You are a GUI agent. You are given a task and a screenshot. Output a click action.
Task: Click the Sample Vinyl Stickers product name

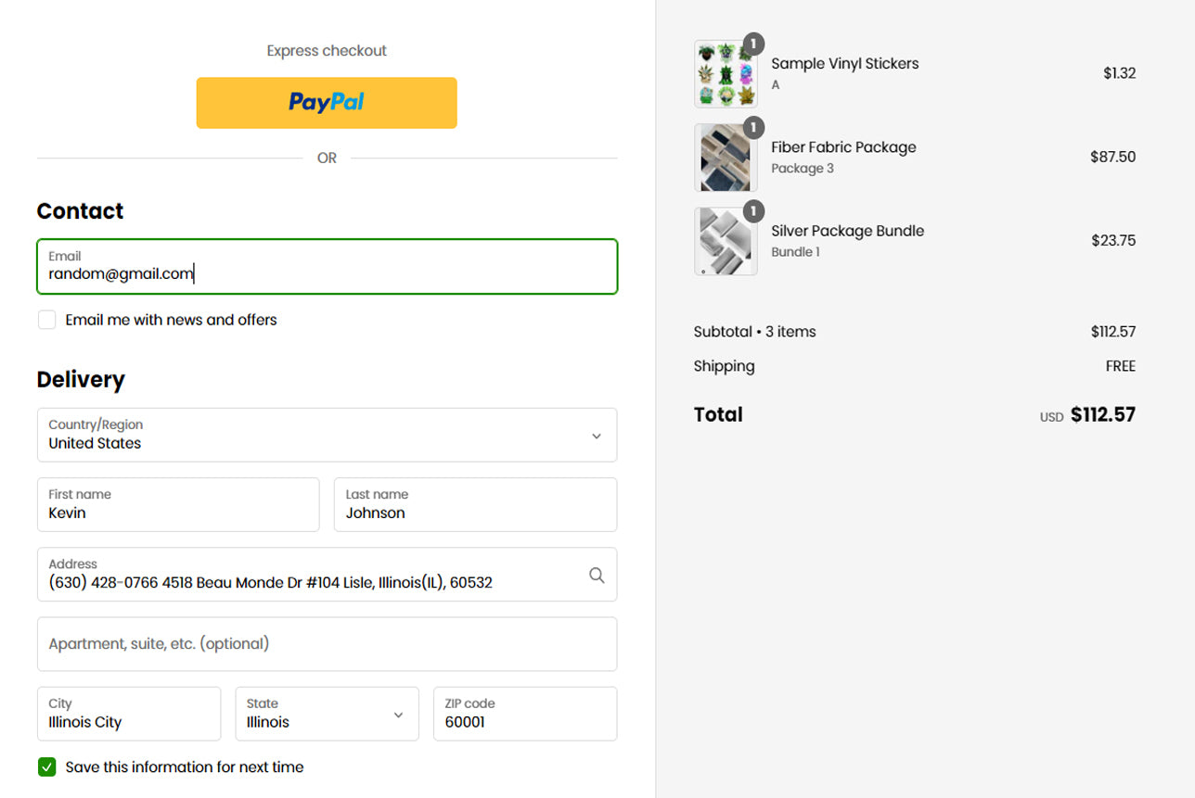844,64
